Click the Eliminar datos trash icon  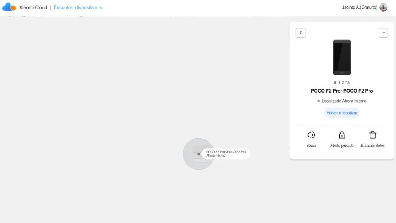[372, 135]
